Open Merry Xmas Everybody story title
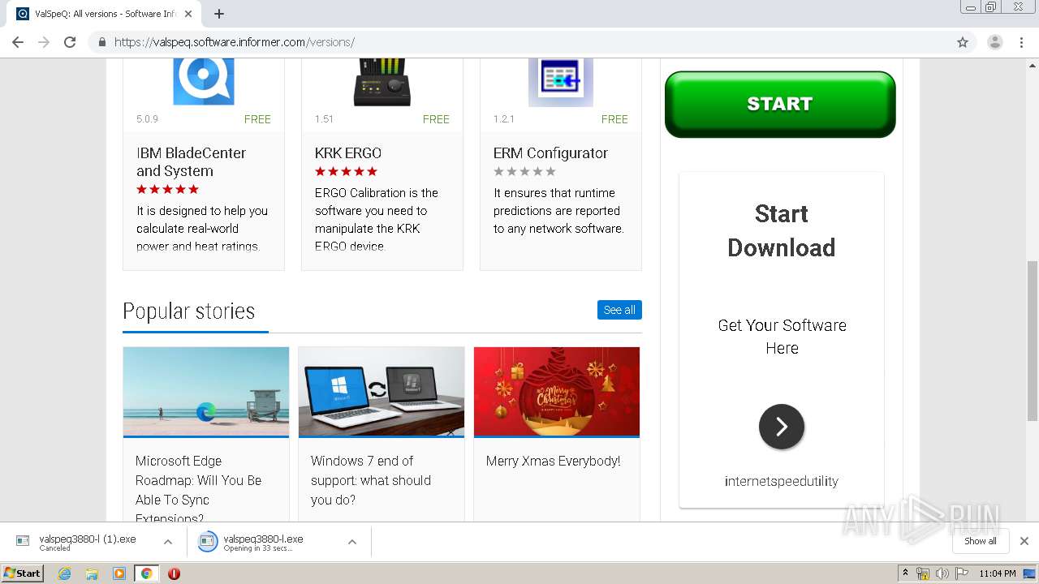The image size is (1039, 584). point(553,461)
